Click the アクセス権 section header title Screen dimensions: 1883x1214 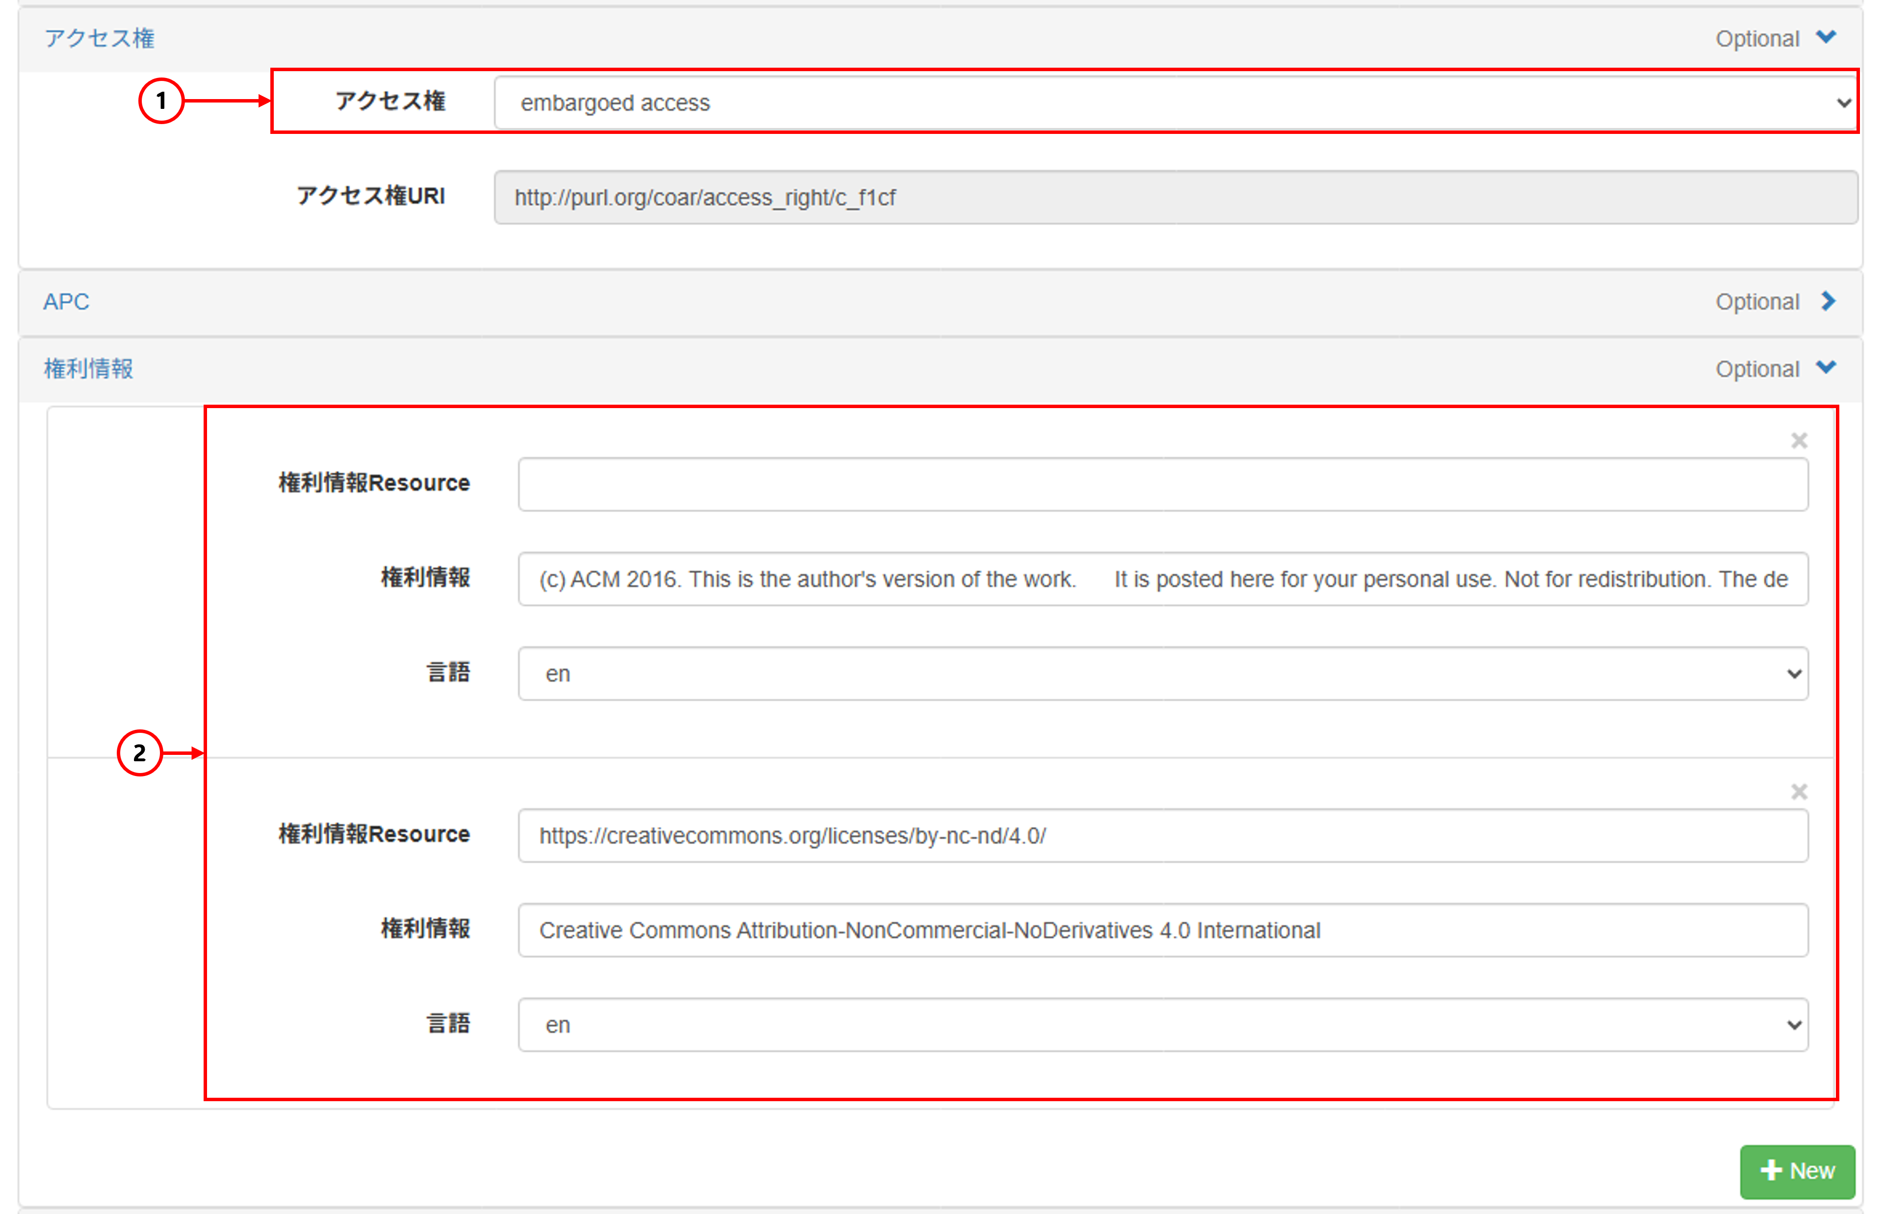click(100, 38)
